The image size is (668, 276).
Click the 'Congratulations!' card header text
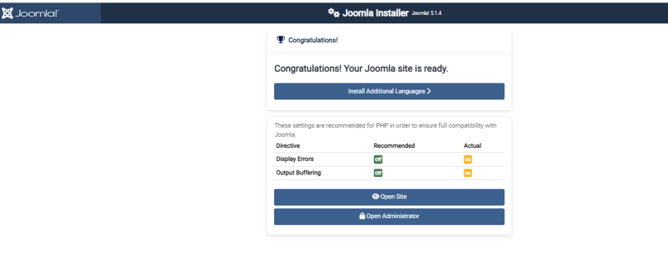313,40
